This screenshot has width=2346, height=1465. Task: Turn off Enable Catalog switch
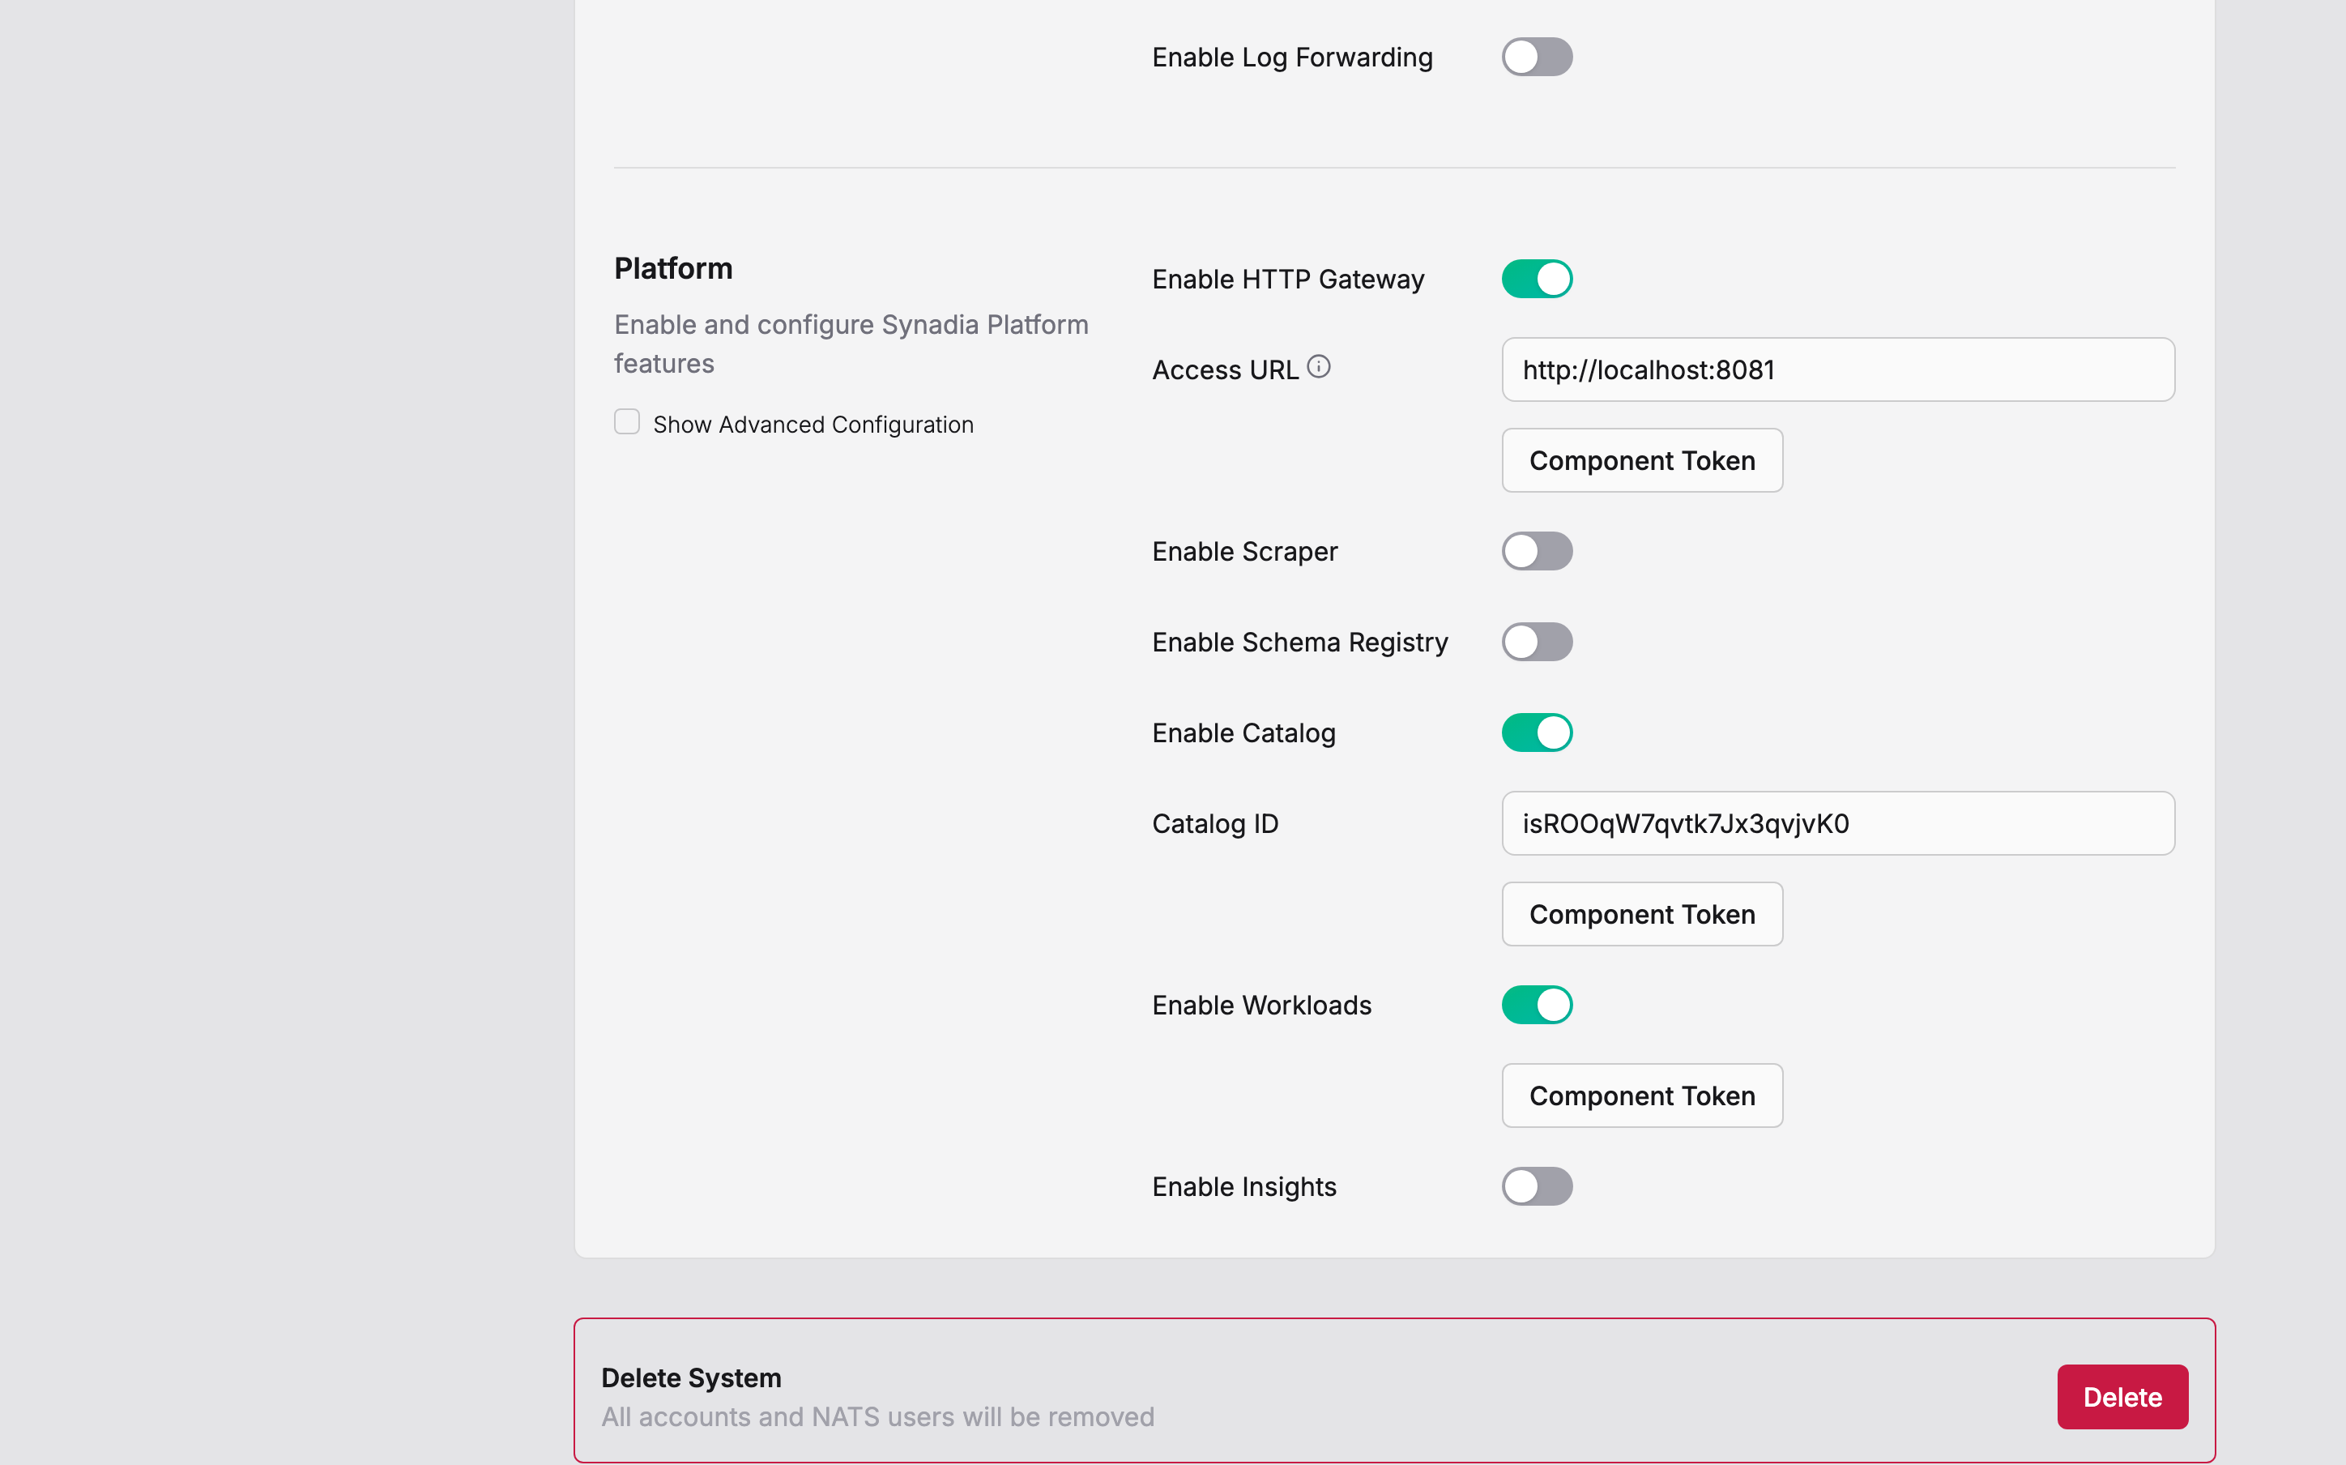[x=1536, y=732]
